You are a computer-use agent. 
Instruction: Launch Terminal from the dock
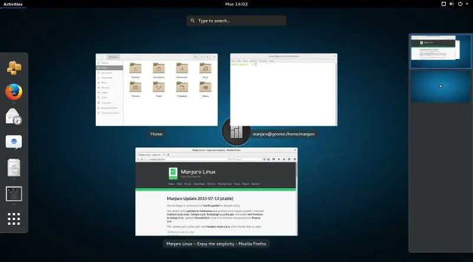(14, 194)
